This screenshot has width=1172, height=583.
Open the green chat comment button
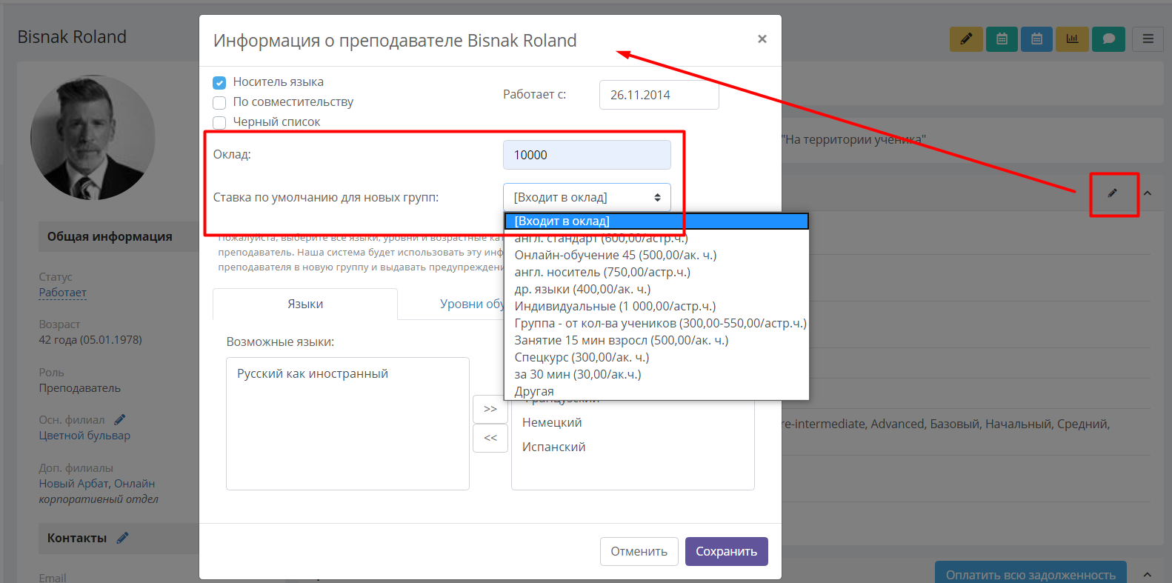1108,39
